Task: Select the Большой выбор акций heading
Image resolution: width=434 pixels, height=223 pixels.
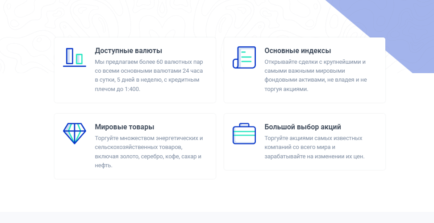Action: 303,127
